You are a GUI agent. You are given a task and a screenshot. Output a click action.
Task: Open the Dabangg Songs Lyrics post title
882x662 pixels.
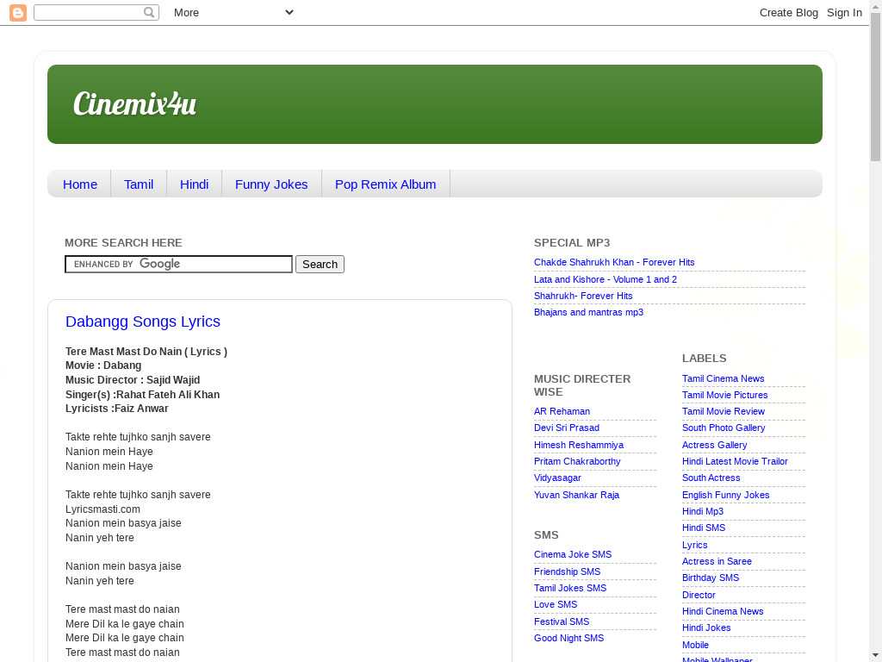point(143,322)
